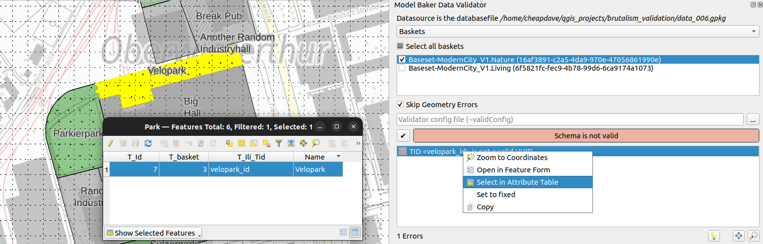Click the reload table icon
The image size is (763, 244).
(x=148, y=143)
